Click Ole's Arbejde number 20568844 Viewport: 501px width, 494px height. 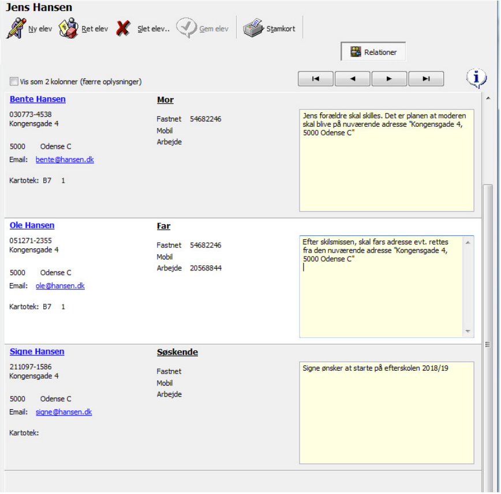tap(205, 268)
